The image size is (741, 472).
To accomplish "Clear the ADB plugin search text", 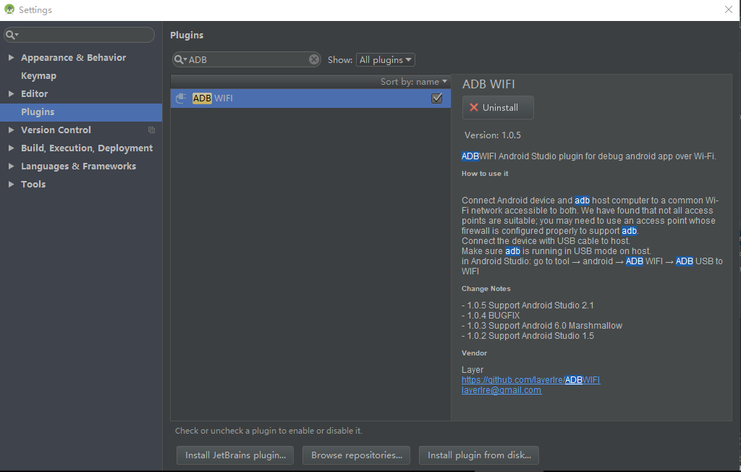I will coord(314,59).
